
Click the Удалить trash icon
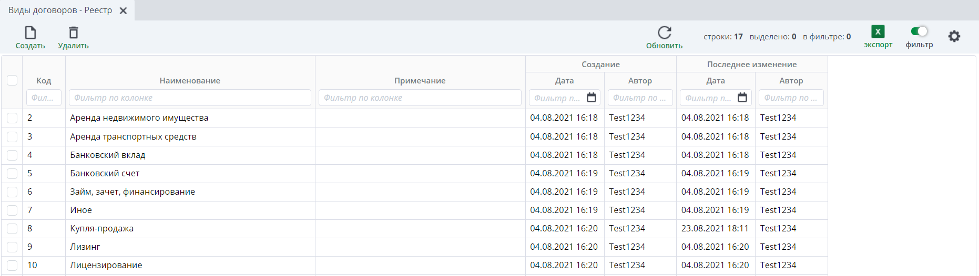(x=73, y=33)
